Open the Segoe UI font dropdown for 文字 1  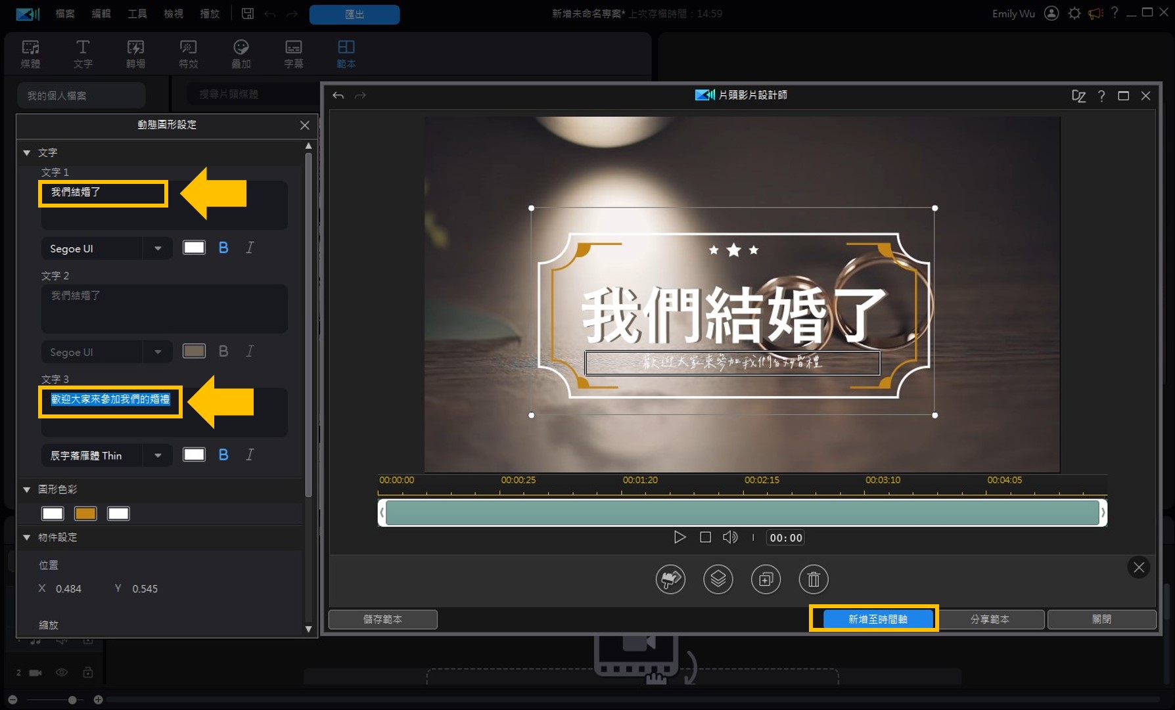tap(157, 248)
